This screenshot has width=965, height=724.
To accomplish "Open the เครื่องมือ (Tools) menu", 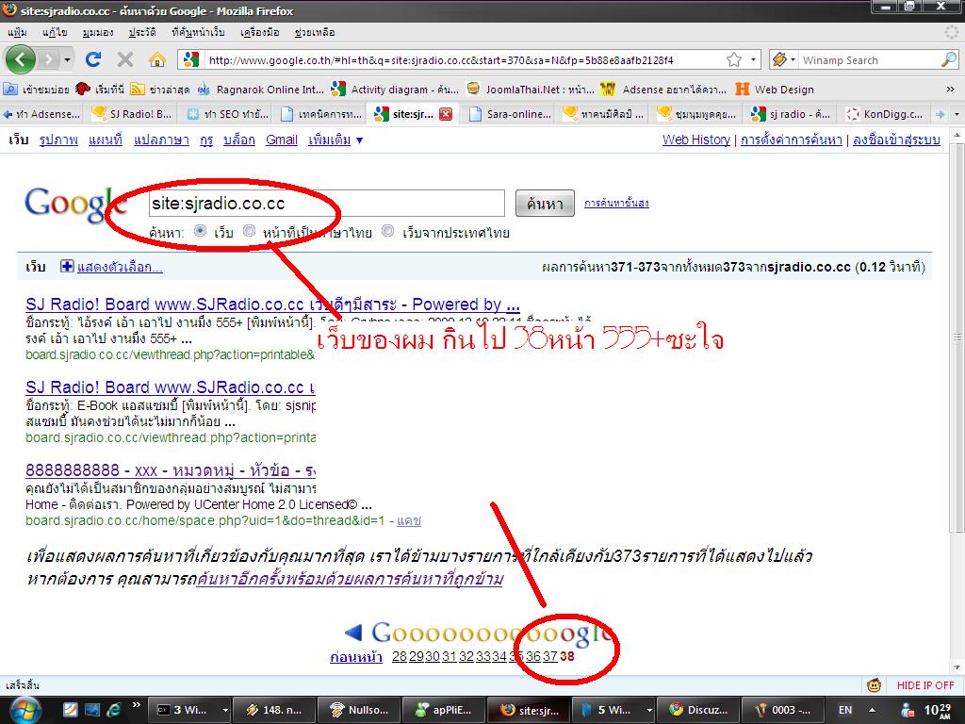I will point(260,32).
